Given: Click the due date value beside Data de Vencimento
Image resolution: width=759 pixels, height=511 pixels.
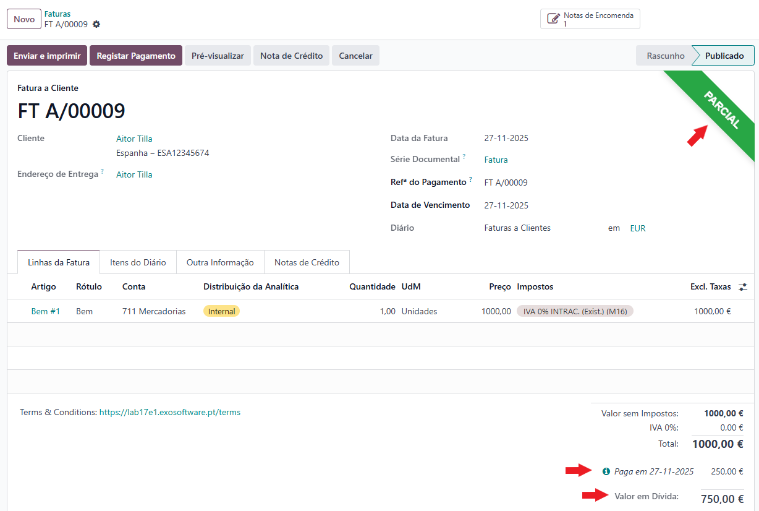Looking at the screenshot, I should [x=506, y=205].
